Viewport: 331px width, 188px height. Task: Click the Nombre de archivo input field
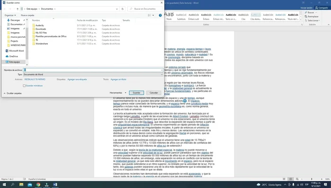(x=93, y=70)
